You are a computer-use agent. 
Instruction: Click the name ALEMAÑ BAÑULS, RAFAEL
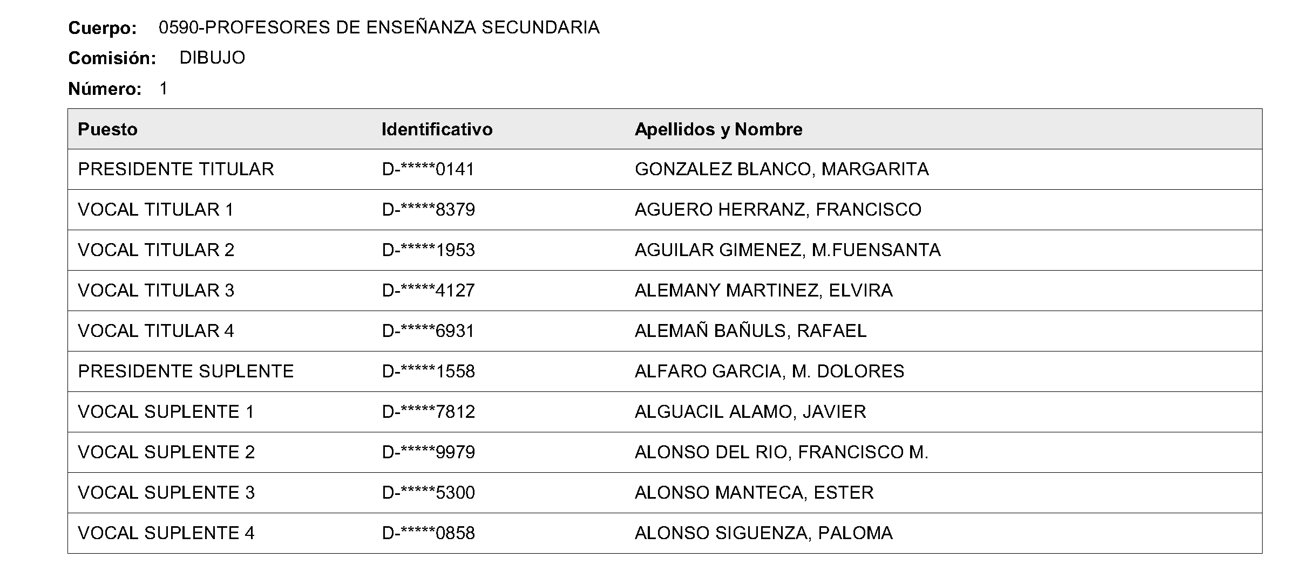click(750, 330)
